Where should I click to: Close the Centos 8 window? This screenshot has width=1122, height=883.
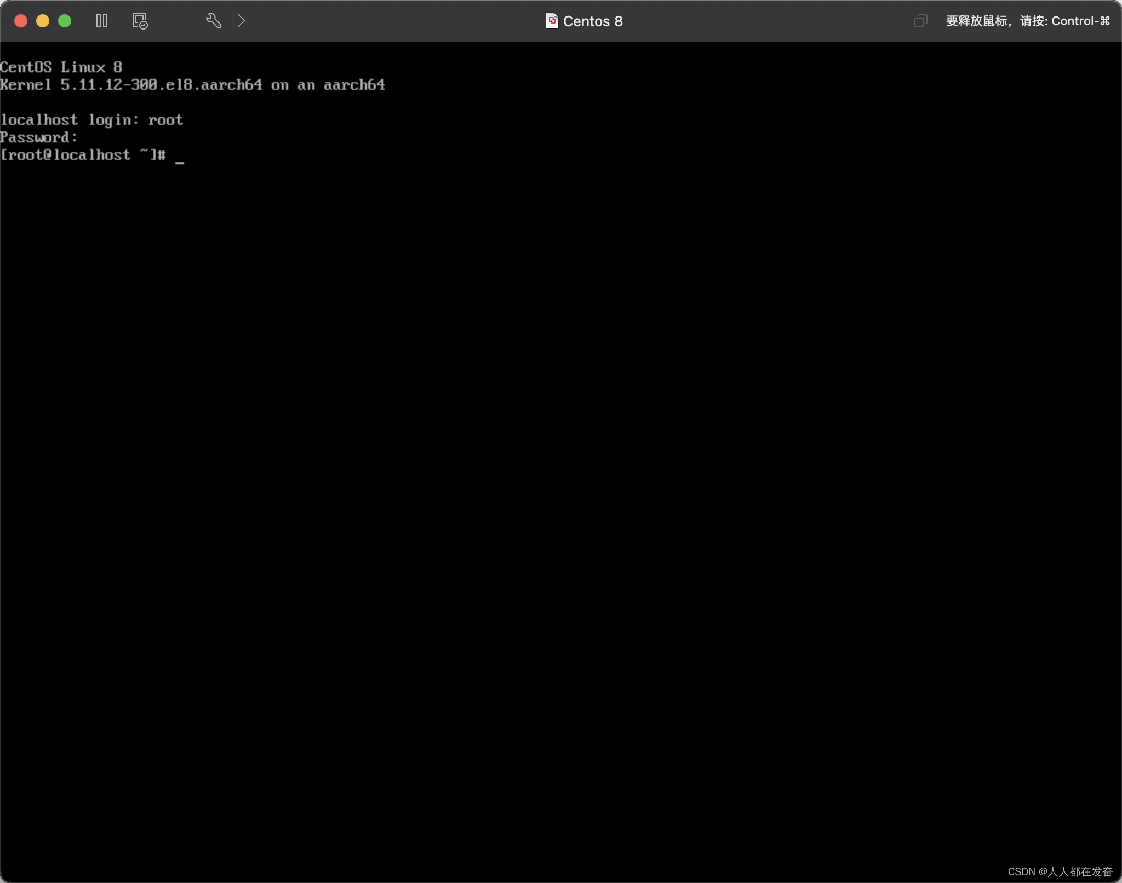[21, 21]
